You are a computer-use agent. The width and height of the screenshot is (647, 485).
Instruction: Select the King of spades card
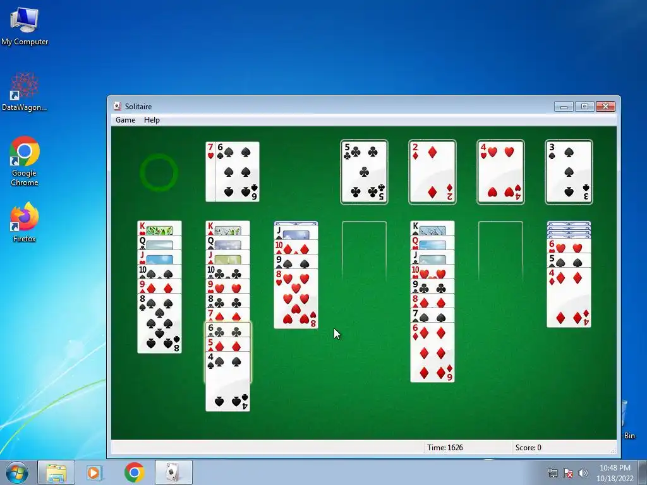(432, 228)
